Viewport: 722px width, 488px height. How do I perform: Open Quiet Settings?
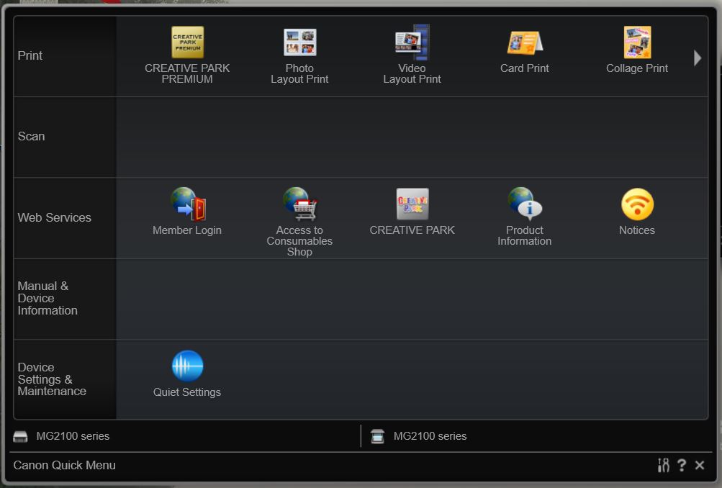(x=187, y=367)
